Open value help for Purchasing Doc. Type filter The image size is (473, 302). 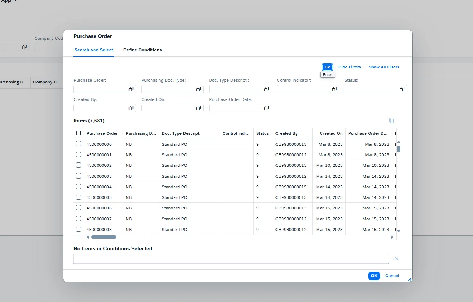click(199, 89)
